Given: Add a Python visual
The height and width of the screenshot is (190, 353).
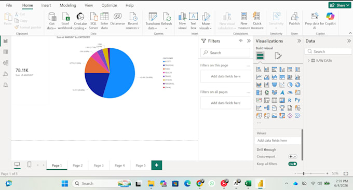Looking at the screenshot, I should click(x=297, y=100).
